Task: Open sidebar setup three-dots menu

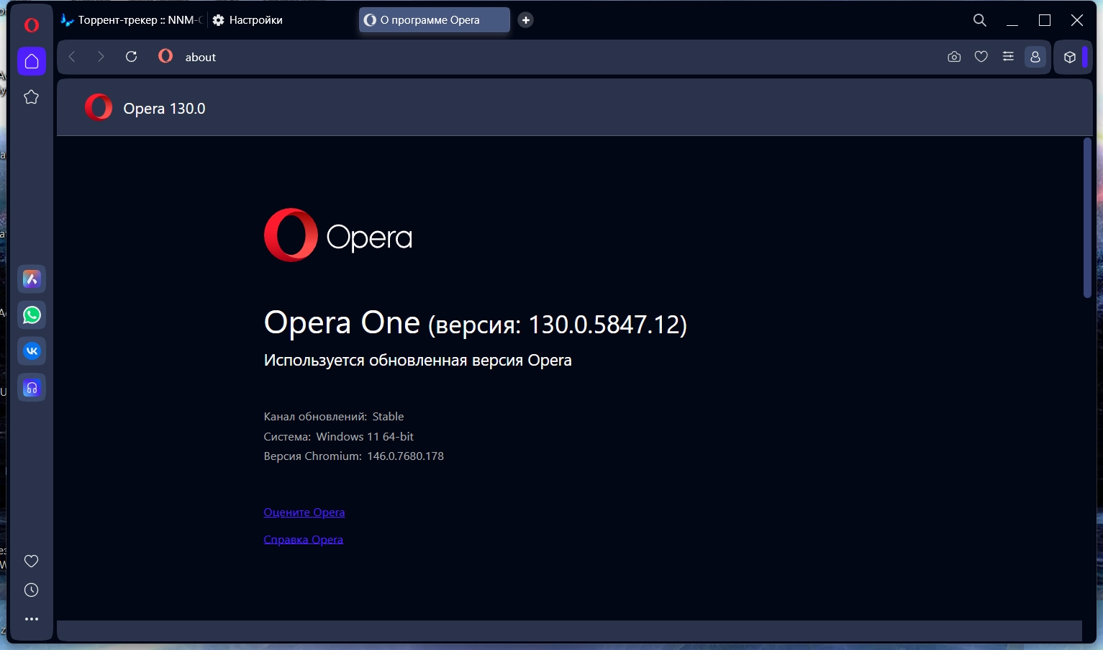Action: [32, 619]
